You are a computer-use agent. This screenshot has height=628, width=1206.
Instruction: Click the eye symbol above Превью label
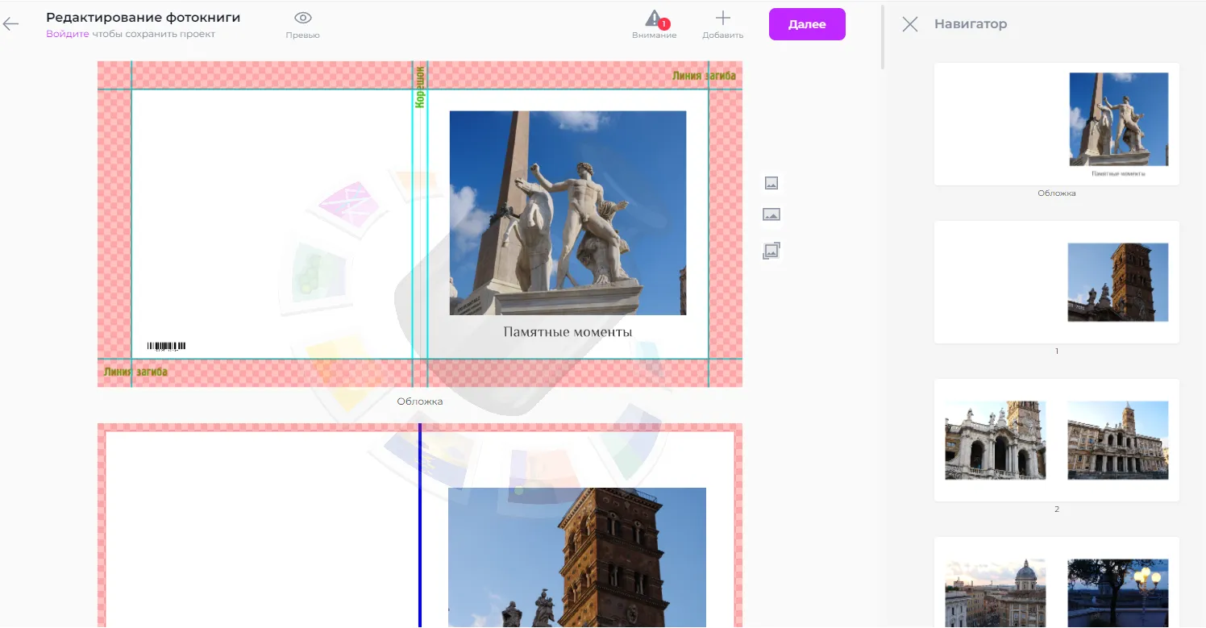coord(302,17)
